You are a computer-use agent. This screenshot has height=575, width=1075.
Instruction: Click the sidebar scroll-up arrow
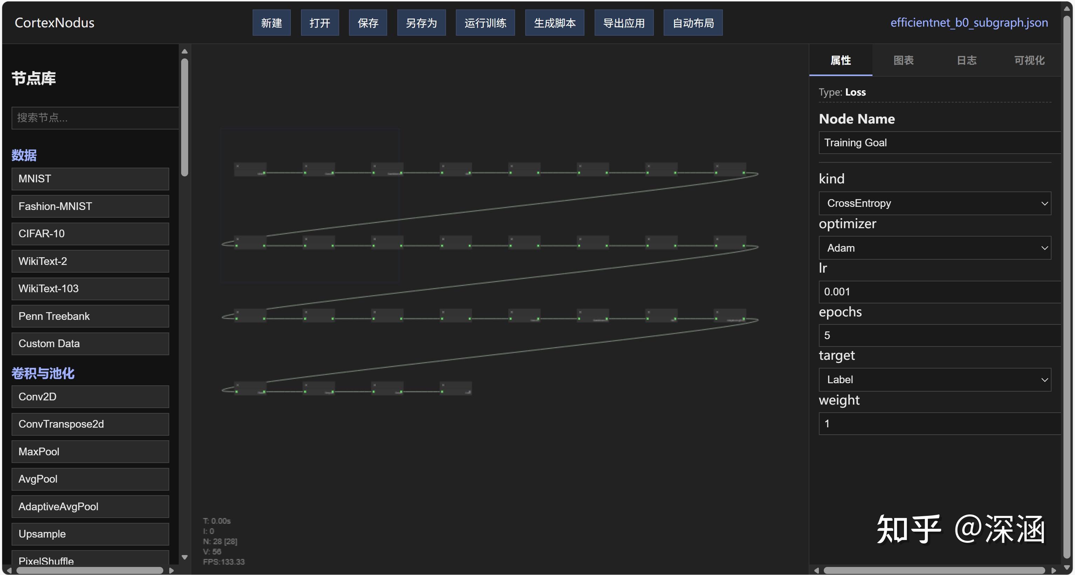(184, 52)
